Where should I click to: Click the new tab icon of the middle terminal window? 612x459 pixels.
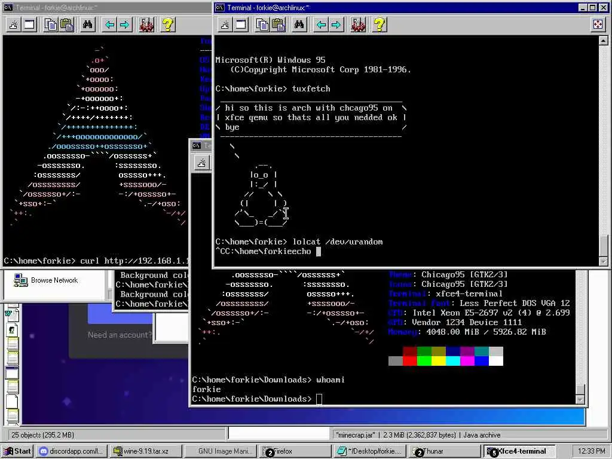click(x=202, y=163)
